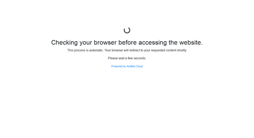Click the word 'accessing' in the heading

coord(152,43)
